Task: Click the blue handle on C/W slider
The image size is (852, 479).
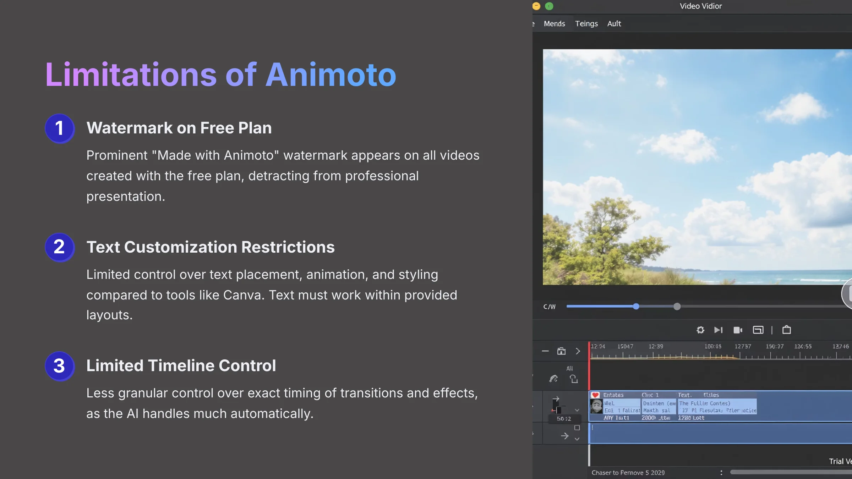Action: point(636,306)
